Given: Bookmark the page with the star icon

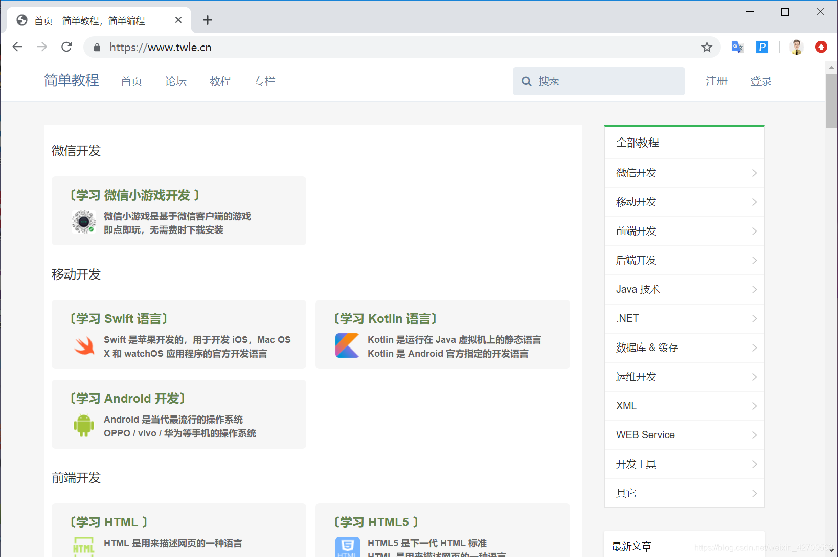Looking at the screenshot, I should click(707, 47).
